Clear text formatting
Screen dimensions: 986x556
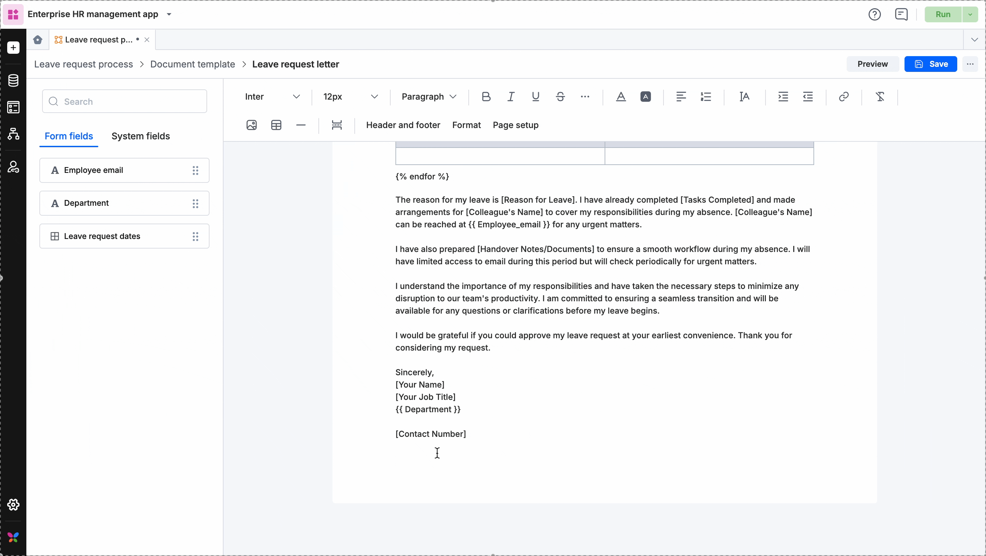tap(880, 97)
